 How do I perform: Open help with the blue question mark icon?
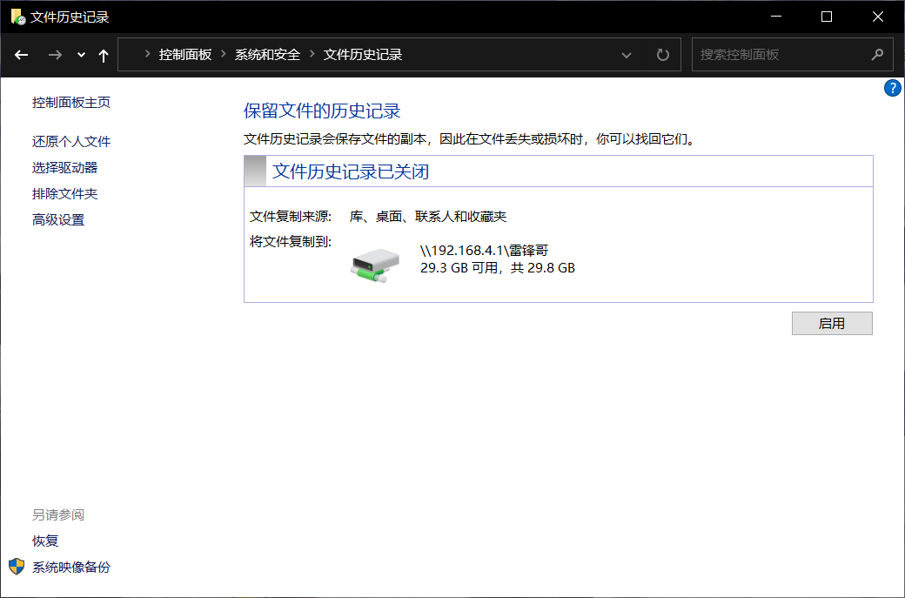[892, 87]
